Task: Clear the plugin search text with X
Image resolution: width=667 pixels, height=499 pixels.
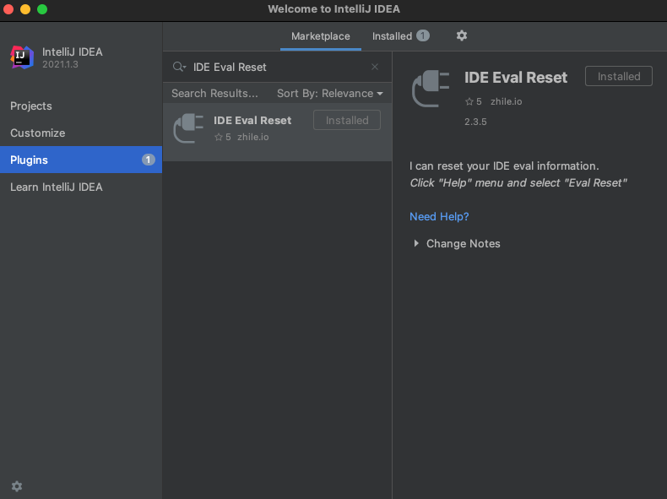Action: [375, 67]
